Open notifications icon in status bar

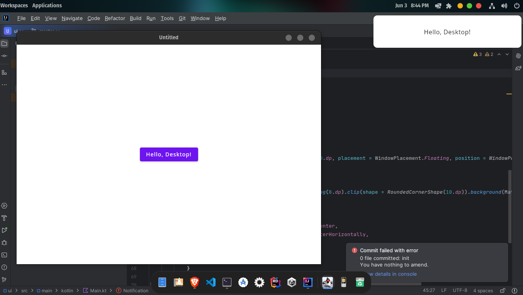click(515, 291)
